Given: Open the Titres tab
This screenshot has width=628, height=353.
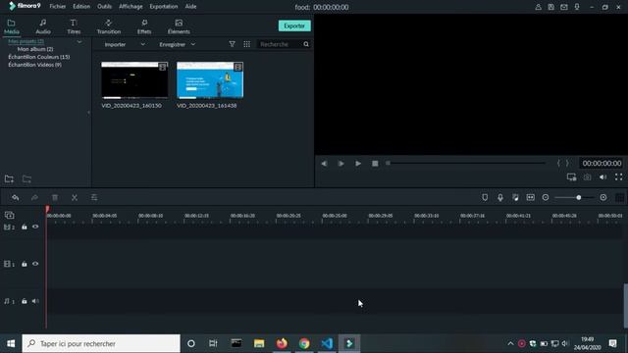Looking at the screenshot, I should pyautogui.click(x=74, y=26).
